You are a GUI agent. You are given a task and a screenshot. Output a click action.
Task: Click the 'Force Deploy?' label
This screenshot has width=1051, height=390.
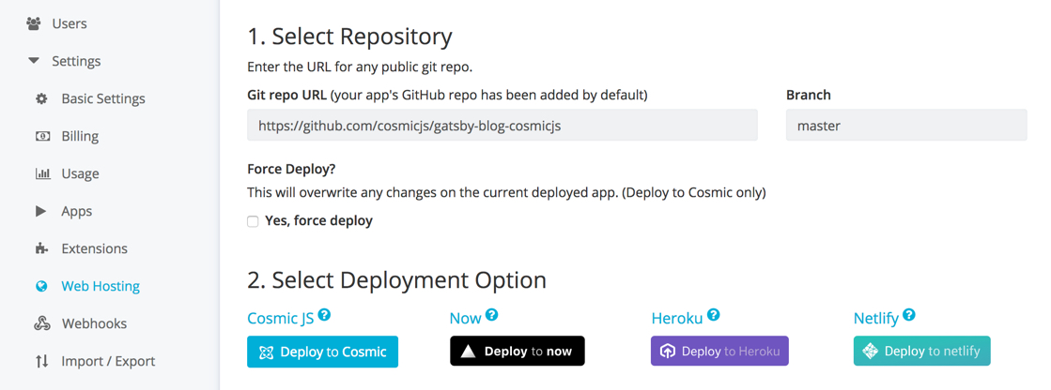click(291, 170)
